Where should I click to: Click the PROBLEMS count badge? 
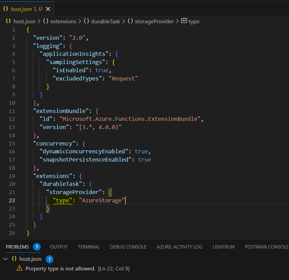(x=37, y=247)
